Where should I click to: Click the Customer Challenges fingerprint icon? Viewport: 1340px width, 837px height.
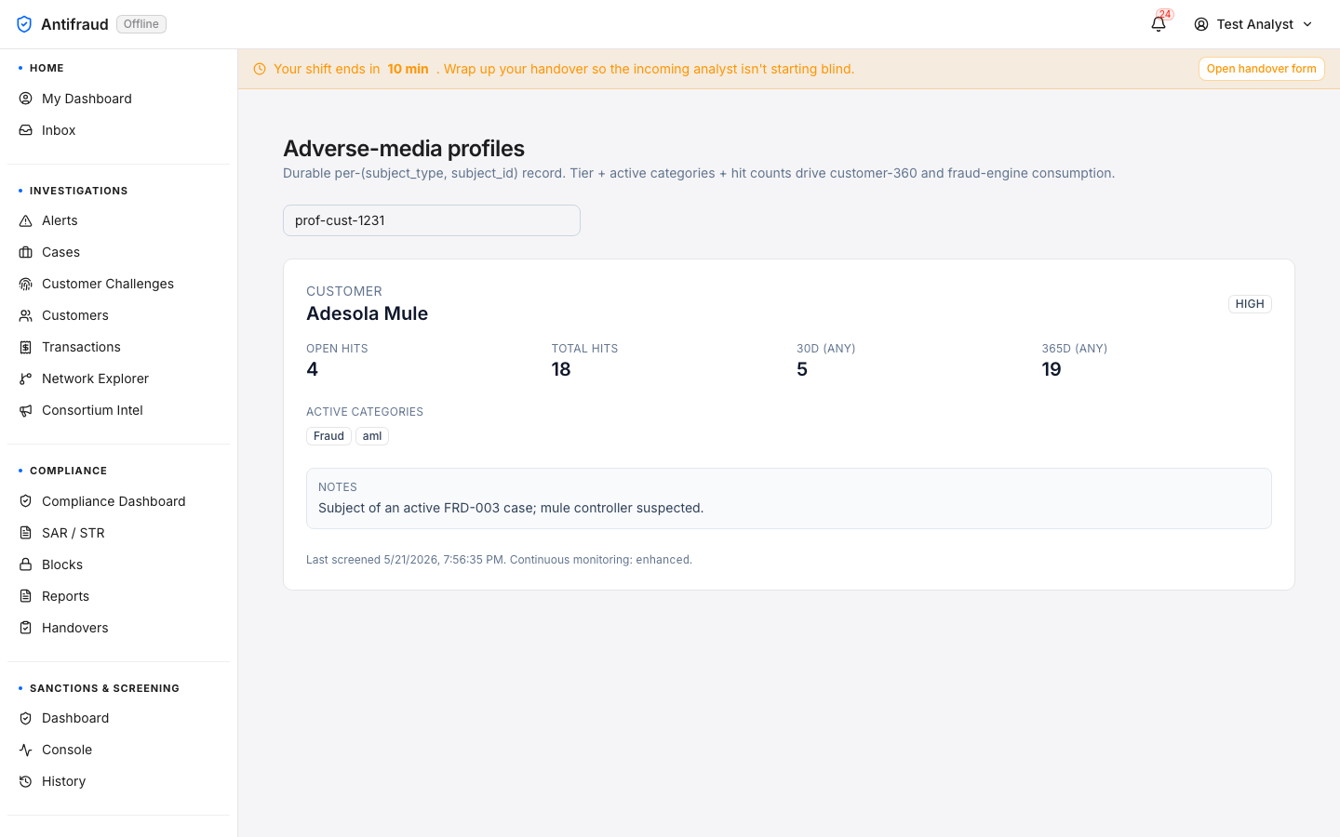[x=26, y=284]
